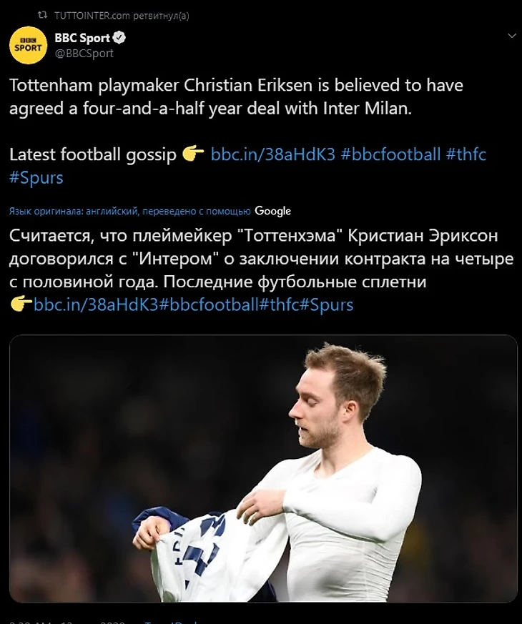The width and height of the screenshot is (522, 624).
Task: Click the retweet icon beside TUTTOINTER.com
Action: pyautogui.click(x=41, y=16)
